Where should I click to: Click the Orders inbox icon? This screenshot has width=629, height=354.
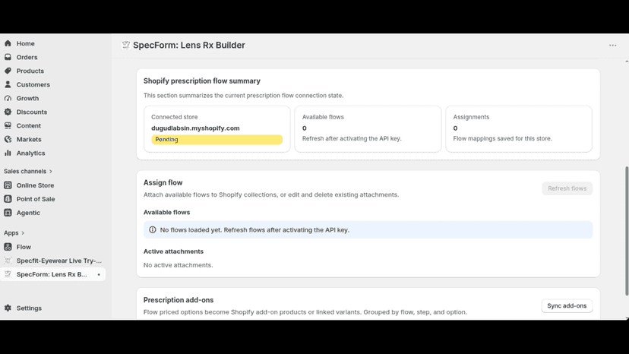(x=8, y=57)
